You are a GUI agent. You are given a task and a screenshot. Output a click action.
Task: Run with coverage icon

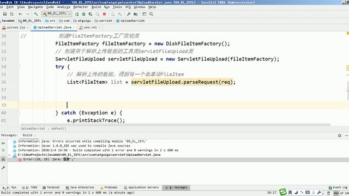click(91, 14)
